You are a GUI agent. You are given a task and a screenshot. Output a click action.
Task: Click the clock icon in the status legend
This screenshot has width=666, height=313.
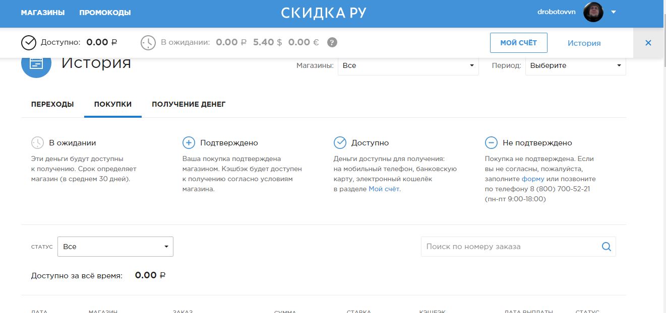(x=37, y=143)
